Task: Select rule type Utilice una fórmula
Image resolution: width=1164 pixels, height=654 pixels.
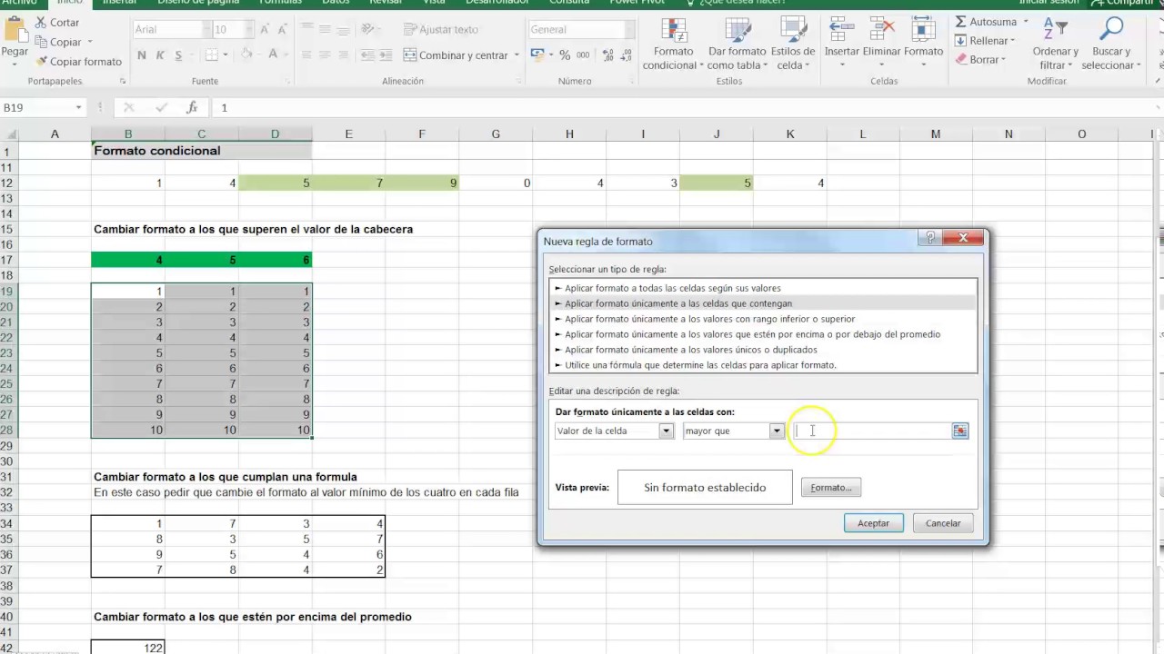Action: (763, 365)
